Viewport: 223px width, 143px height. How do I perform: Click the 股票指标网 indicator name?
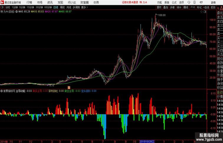tap(9, 91)
